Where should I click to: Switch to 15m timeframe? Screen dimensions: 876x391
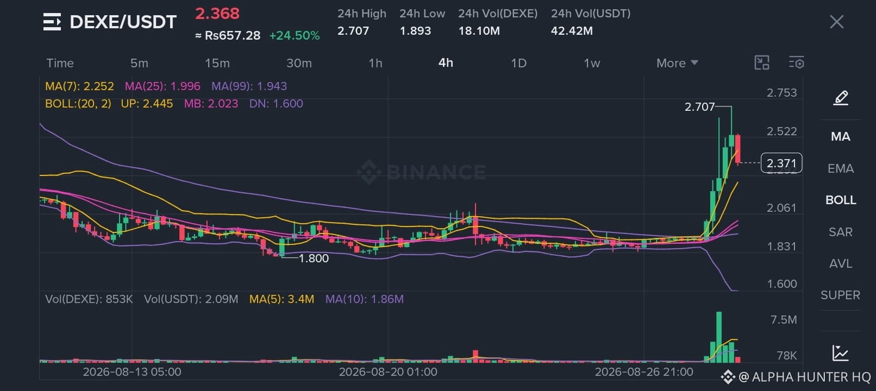click(x=217, y=63)
